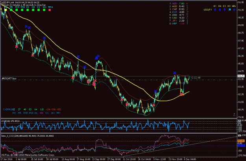Click the 91.95 price scale label

(241, 2)
